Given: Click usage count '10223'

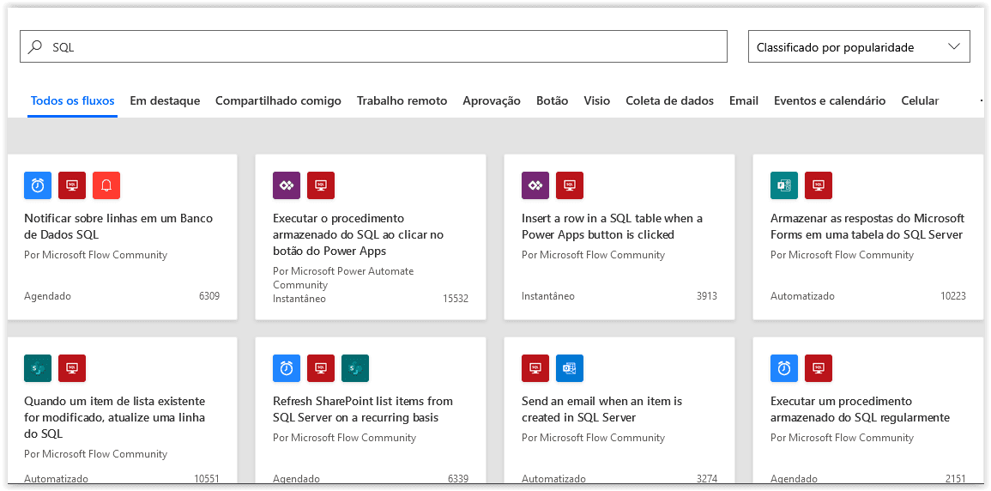Looking at the screenshot, I should click(953, 296).
